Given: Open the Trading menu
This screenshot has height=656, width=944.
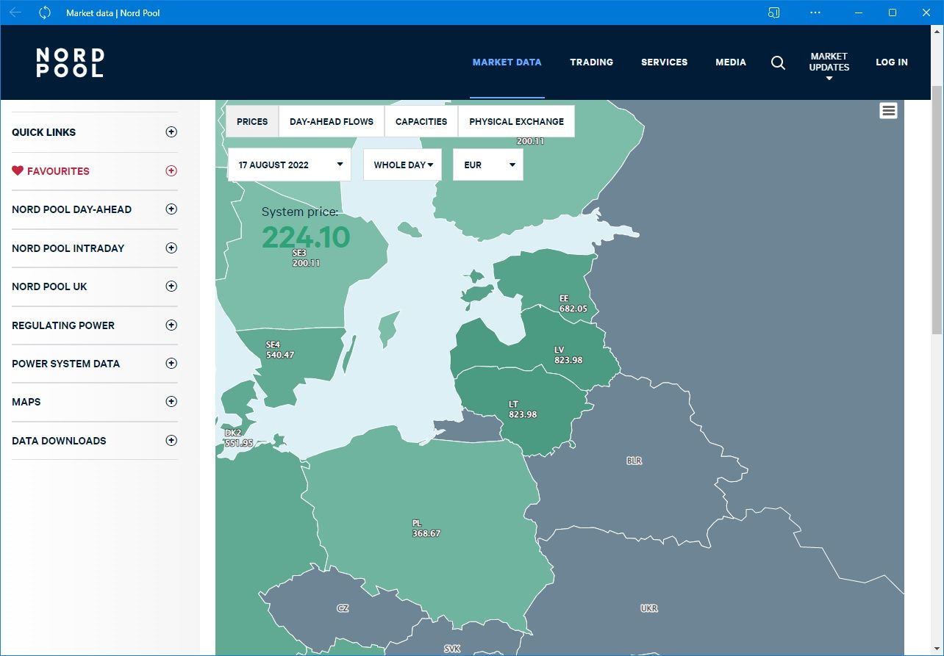Looking at the screenshot, I should 592,62.
